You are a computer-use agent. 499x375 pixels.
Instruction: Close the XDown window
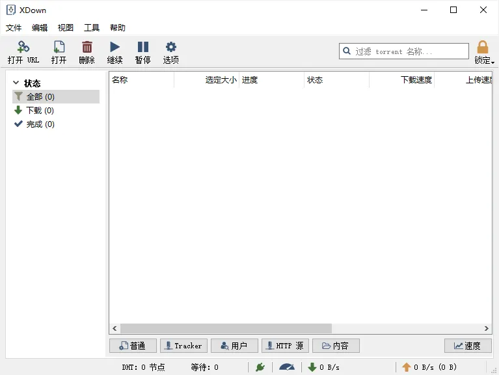483,10
